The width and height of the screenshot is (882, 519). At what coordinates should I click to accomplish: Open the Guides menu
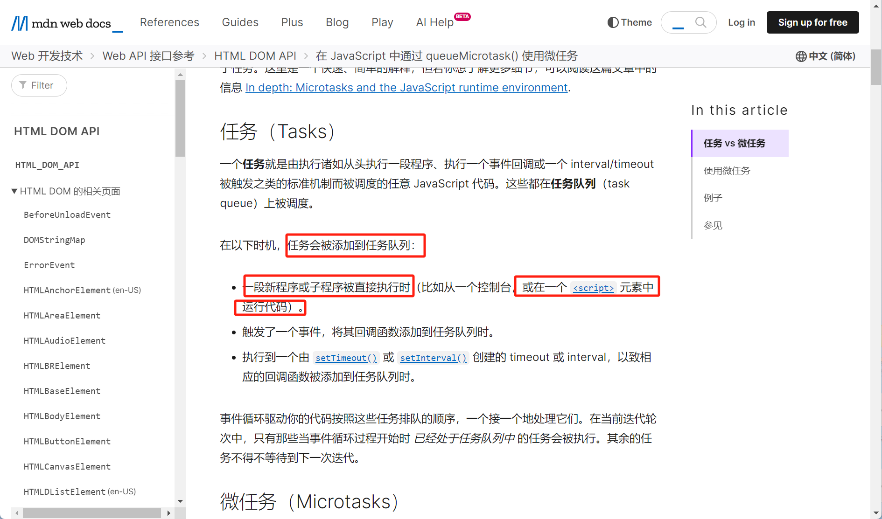(x=240, y=22)
